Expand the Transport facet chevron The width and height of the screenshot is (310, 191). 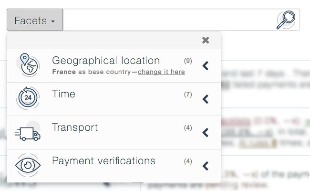[206, 132]
